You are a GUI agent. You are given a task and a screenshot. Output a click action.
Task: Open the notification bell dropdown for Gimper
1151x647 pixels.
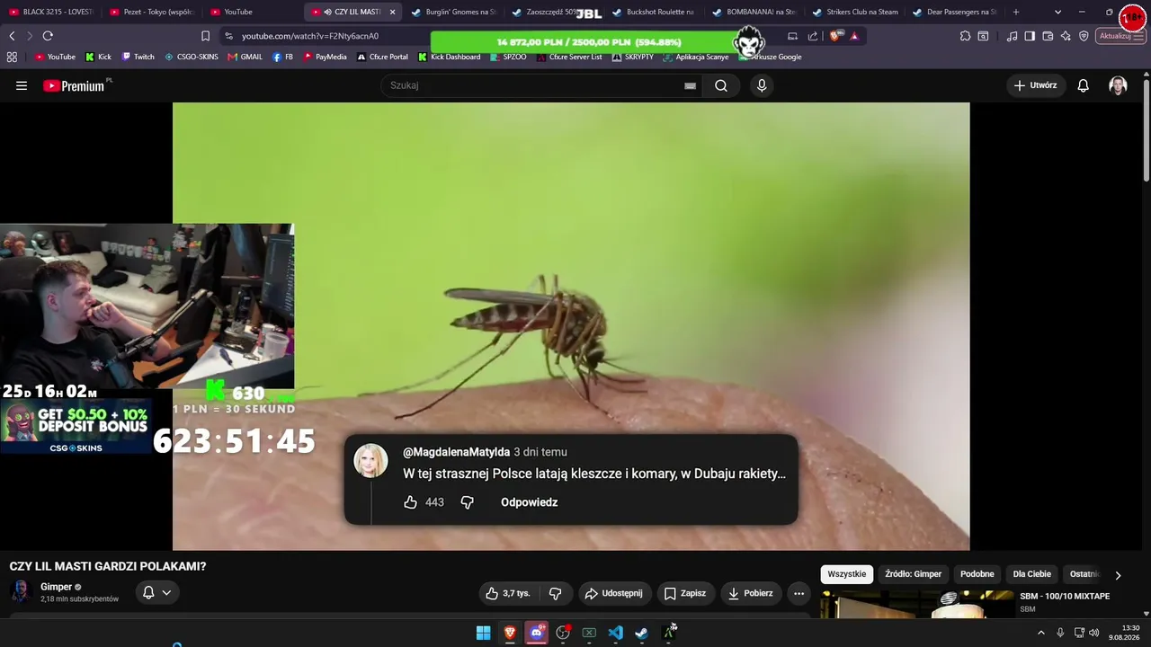157,592
